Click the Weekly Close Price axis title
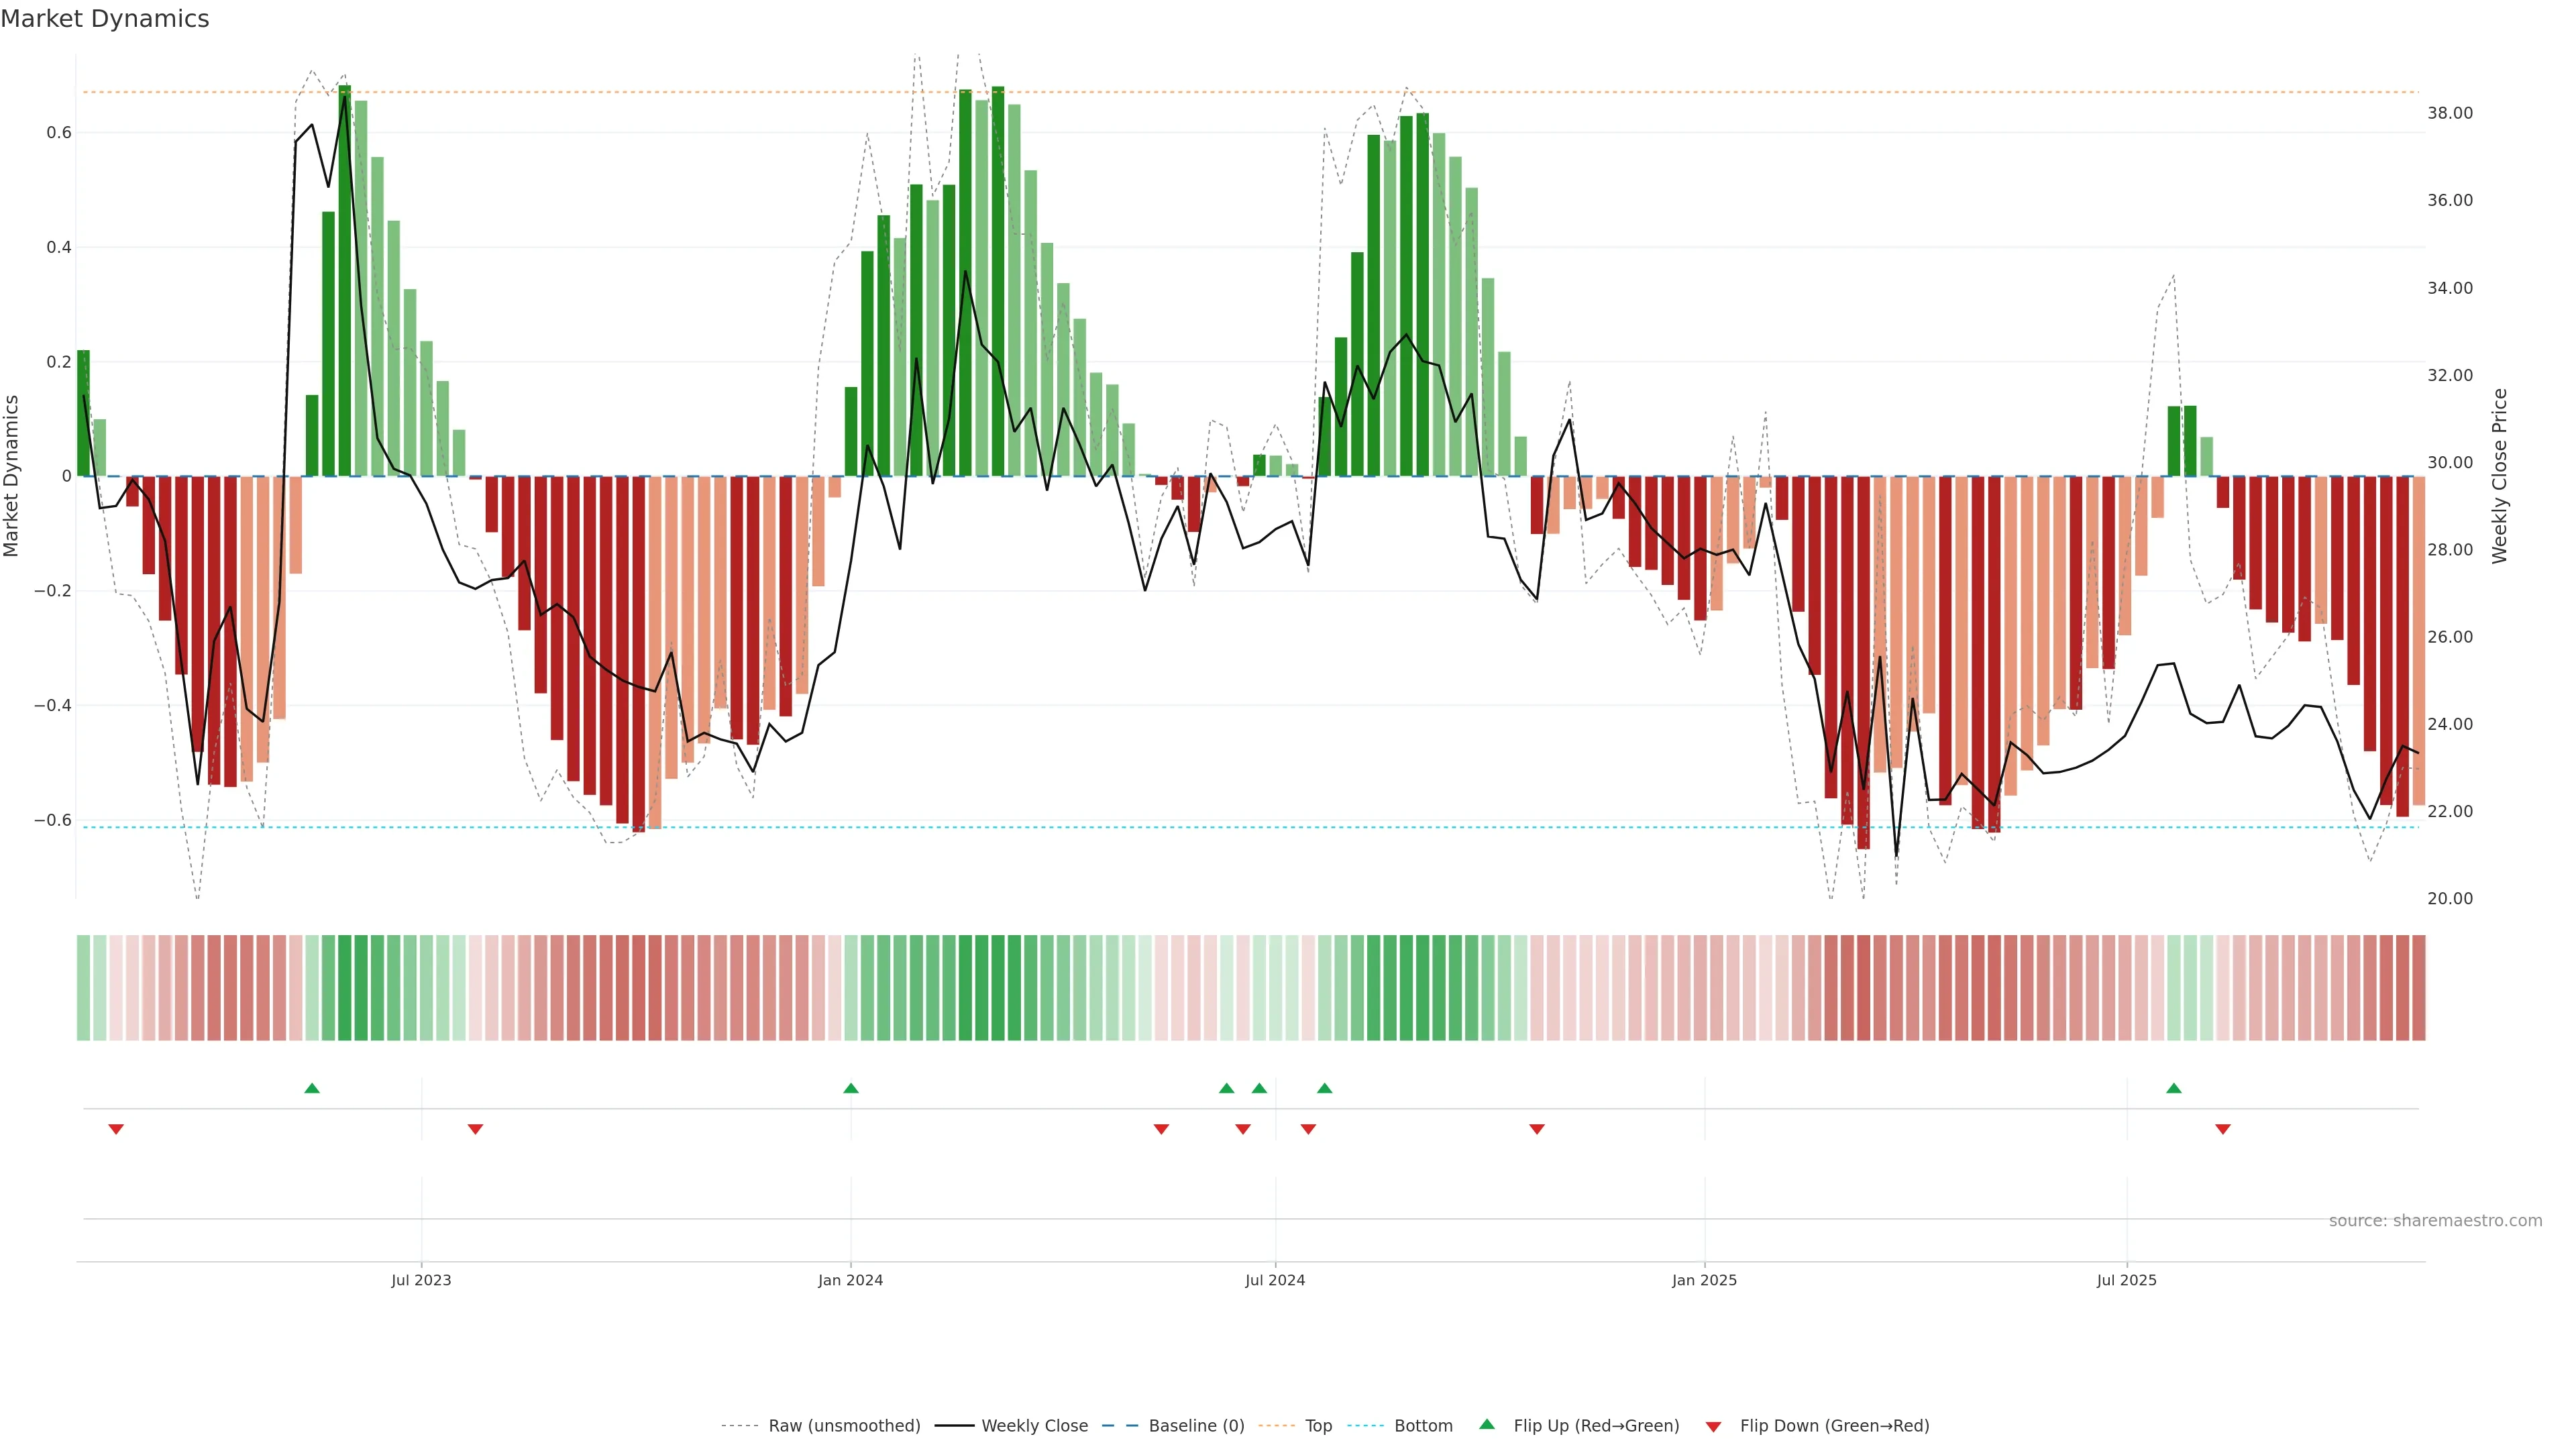The image size is (2576, 1449). click(2500, 476)
